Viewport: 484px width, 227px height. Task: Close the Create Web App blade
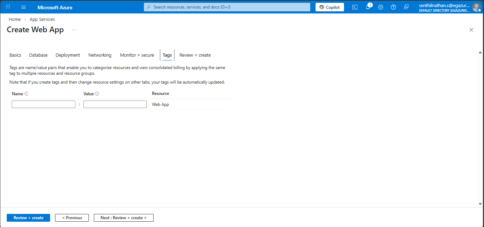click(471, 30)
